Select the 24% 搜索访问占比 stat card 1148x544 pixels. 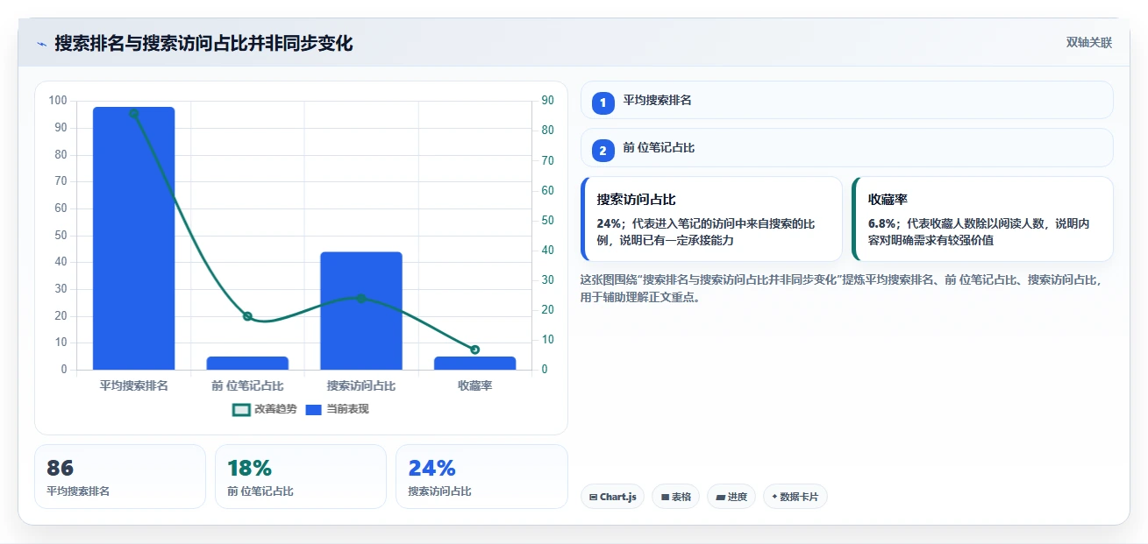pyautogui.click(x=481, y=477)
